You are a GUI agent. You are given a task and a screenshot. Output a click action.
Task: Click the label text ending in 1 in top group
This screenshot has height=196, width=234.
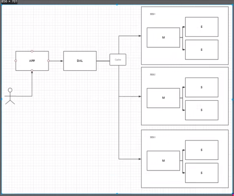(153, 14)
